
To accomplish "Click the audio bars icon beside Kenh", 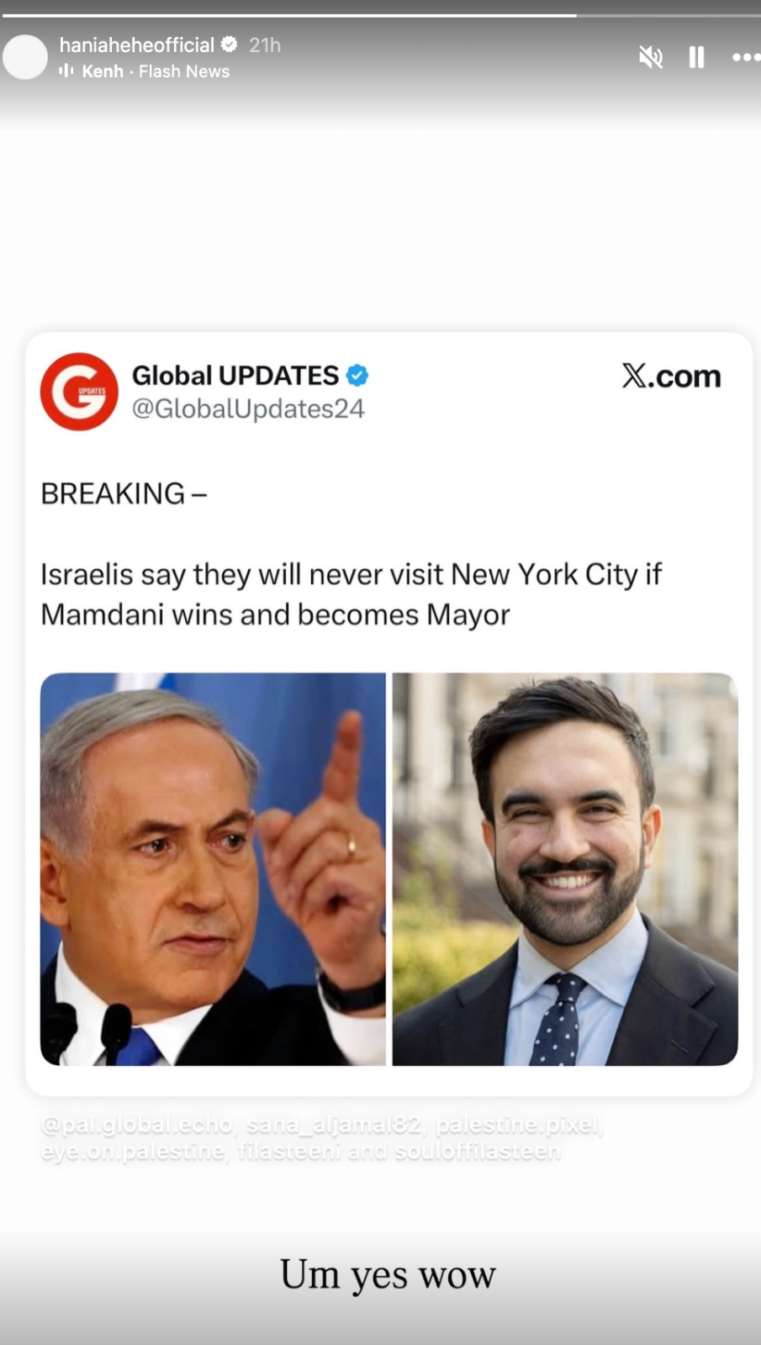I will point(66,71).
